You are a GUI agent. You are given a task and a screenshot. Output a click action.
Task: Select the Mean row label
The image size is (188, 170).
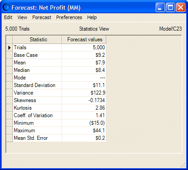pos(20,63)
